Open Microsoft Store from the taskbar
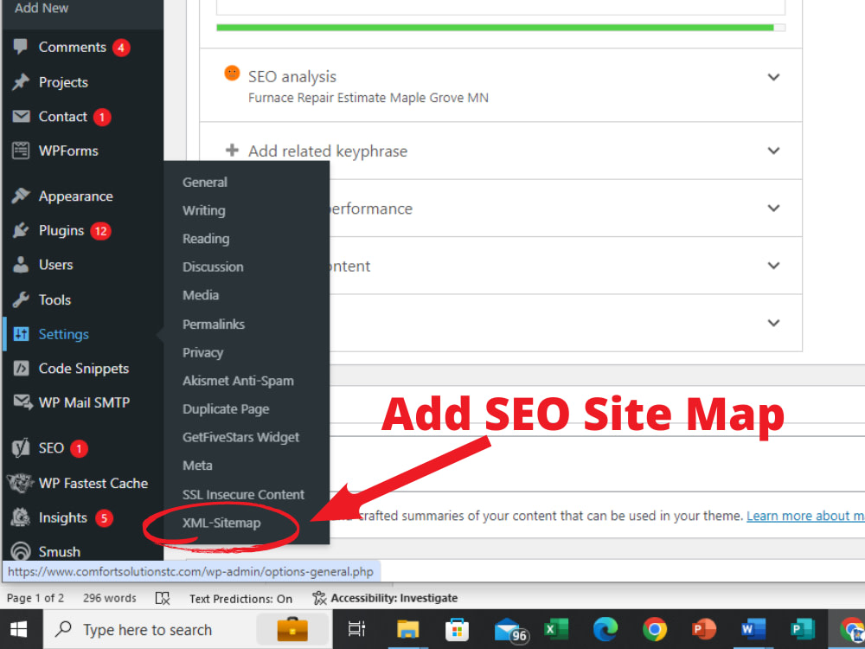Viewport: 865px width, 649px height. click(458, 629)
